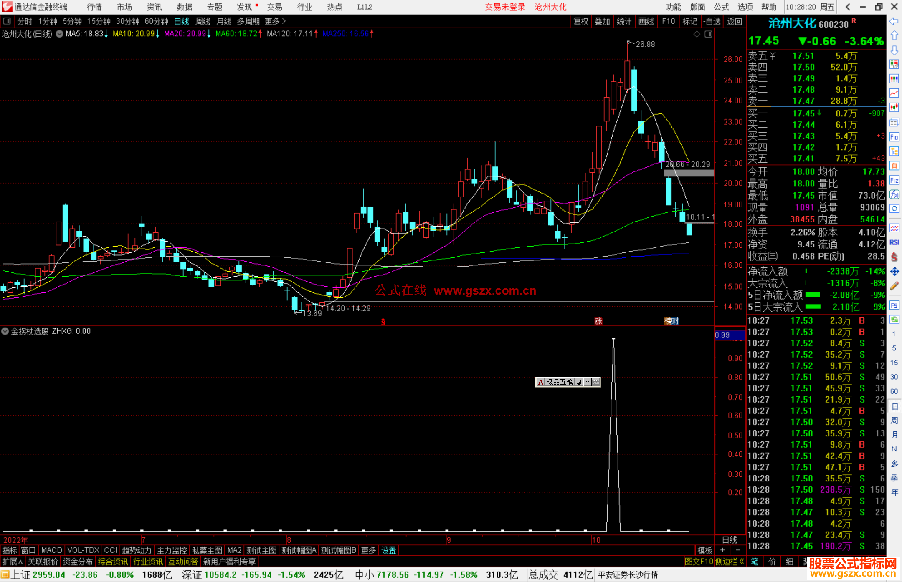Click the candlestick chart sidebar icon
This screenshot has width=902, height=582.
pyautogui.click(x=894, y=108)
